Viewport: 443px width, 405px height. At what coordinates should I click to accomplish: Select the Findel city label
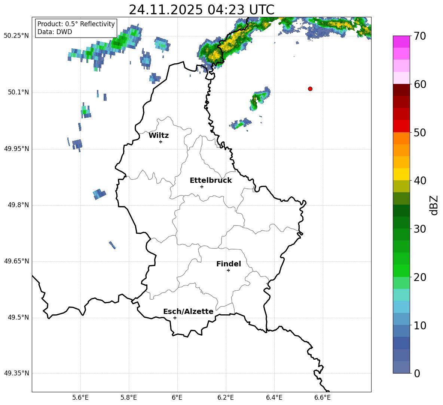click(x=229, y=264)
